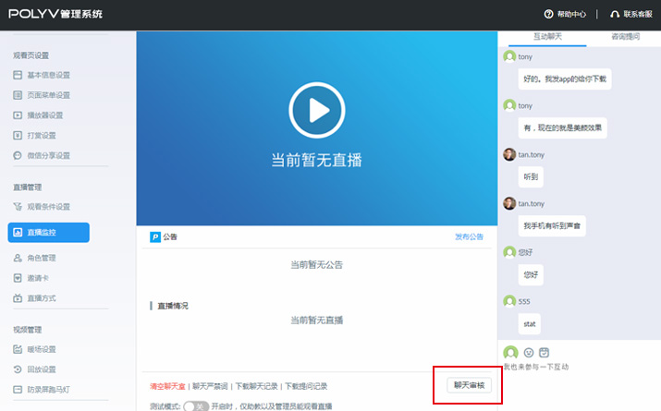Image resolution: width=661 pixels, height=411 pixels.
Task: Click the emoji smiley icon in chat input
Action: (529, 352)
